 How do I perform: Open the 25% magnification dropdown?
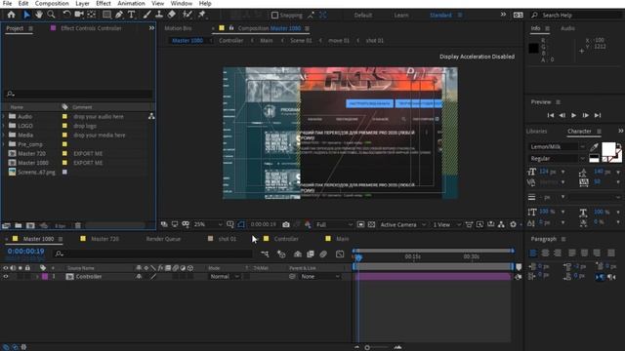pyautogui.click(x=208, y=224)
